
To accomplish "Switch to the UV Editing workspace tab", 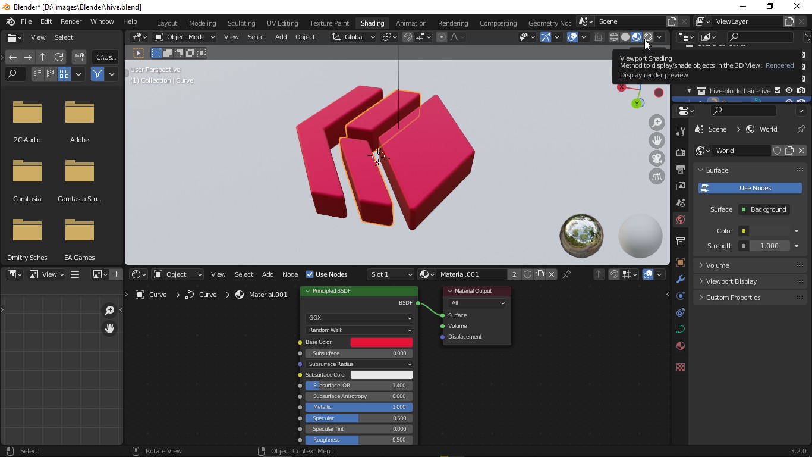I will point(282,23).
